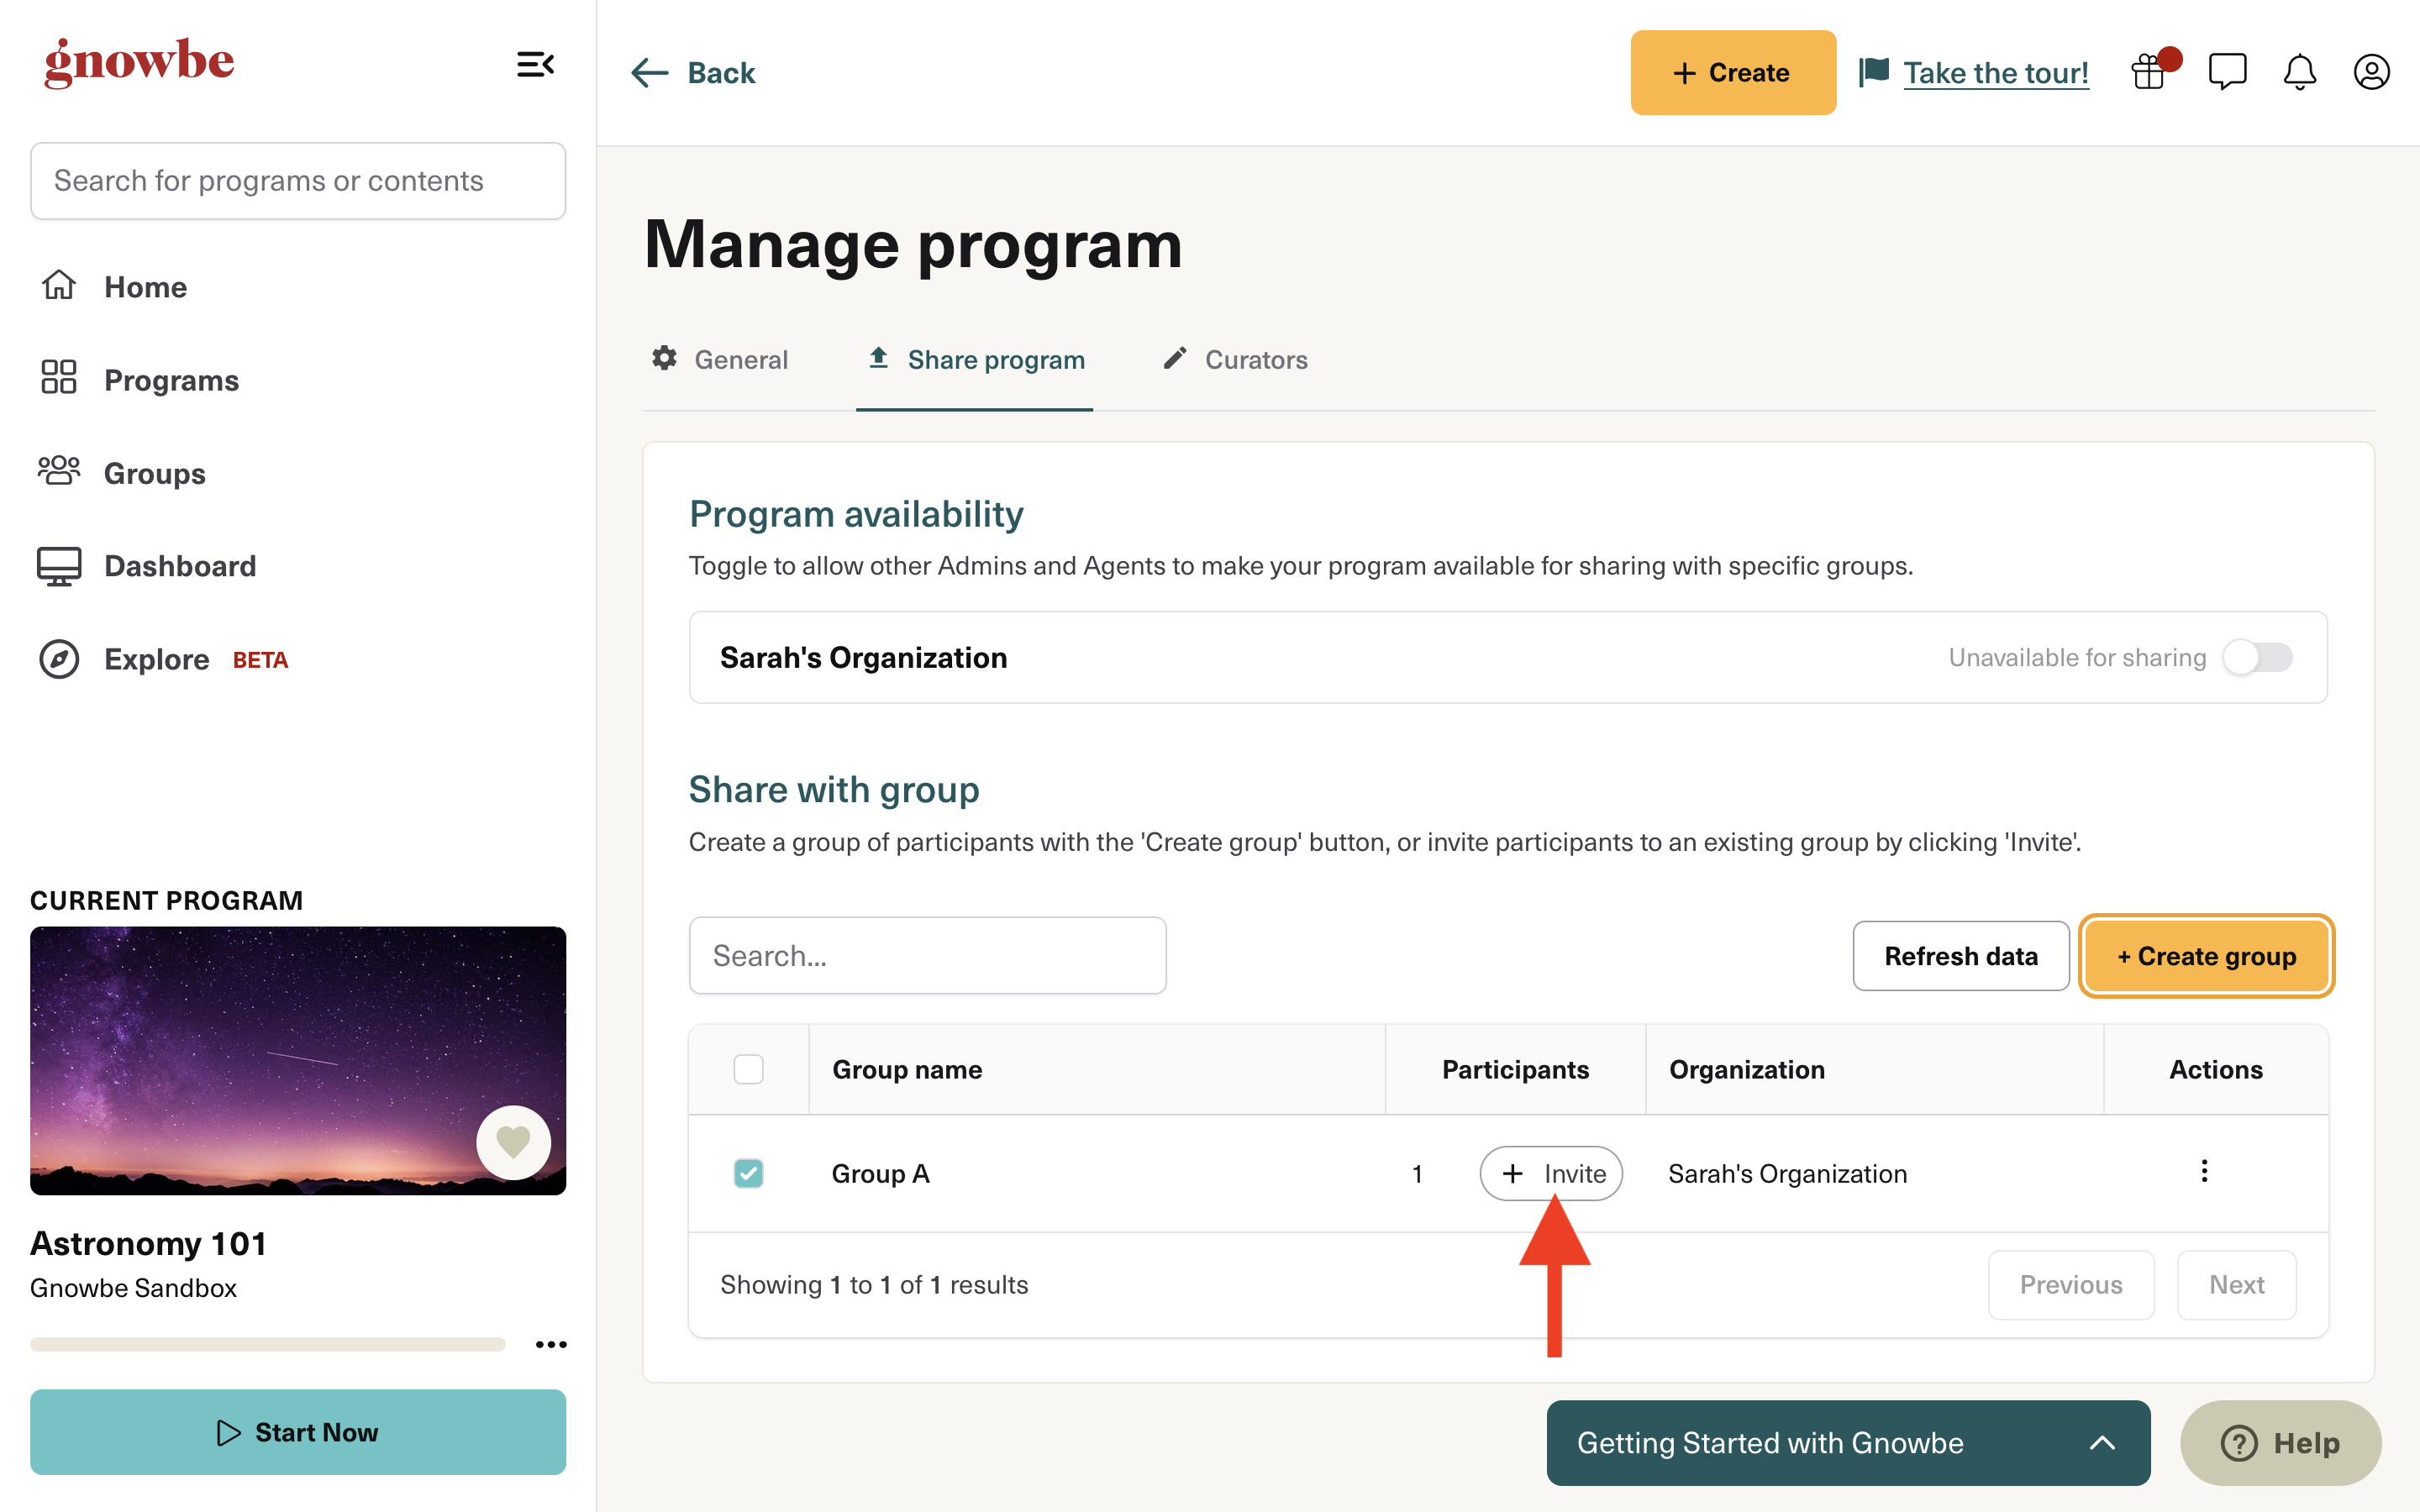Expand Getting Started with Gnowbe panel

pos(1848,1442)
